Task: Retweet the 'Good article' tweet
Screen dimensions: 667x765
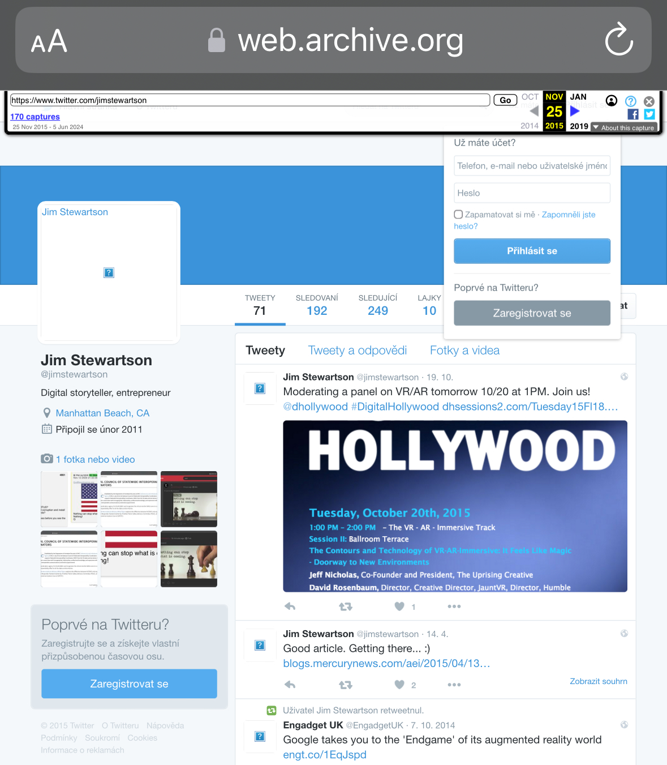Action: click(x=345, y=685)
